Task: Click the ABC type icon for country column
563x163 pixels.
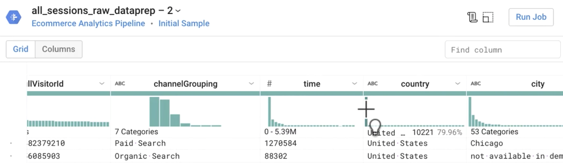Action: click(x=372, y=84)
